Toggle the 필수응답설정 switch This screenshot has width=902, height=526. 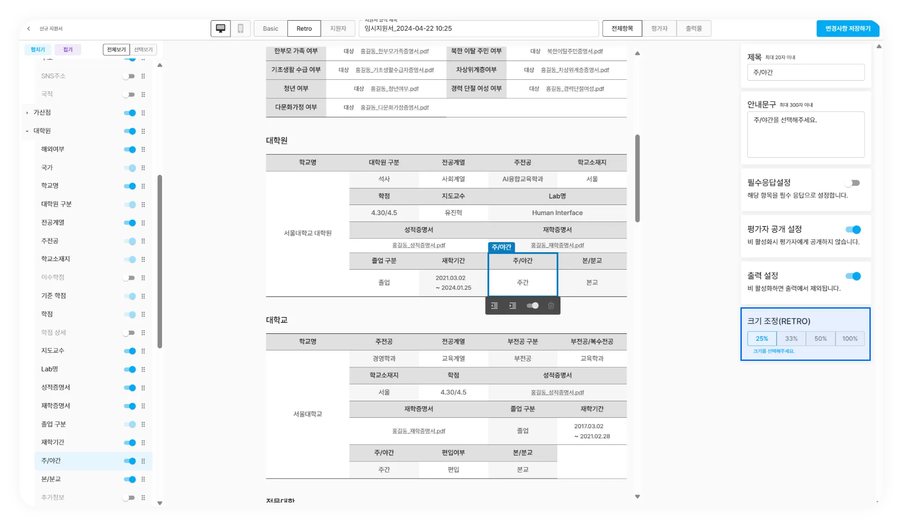852,183
